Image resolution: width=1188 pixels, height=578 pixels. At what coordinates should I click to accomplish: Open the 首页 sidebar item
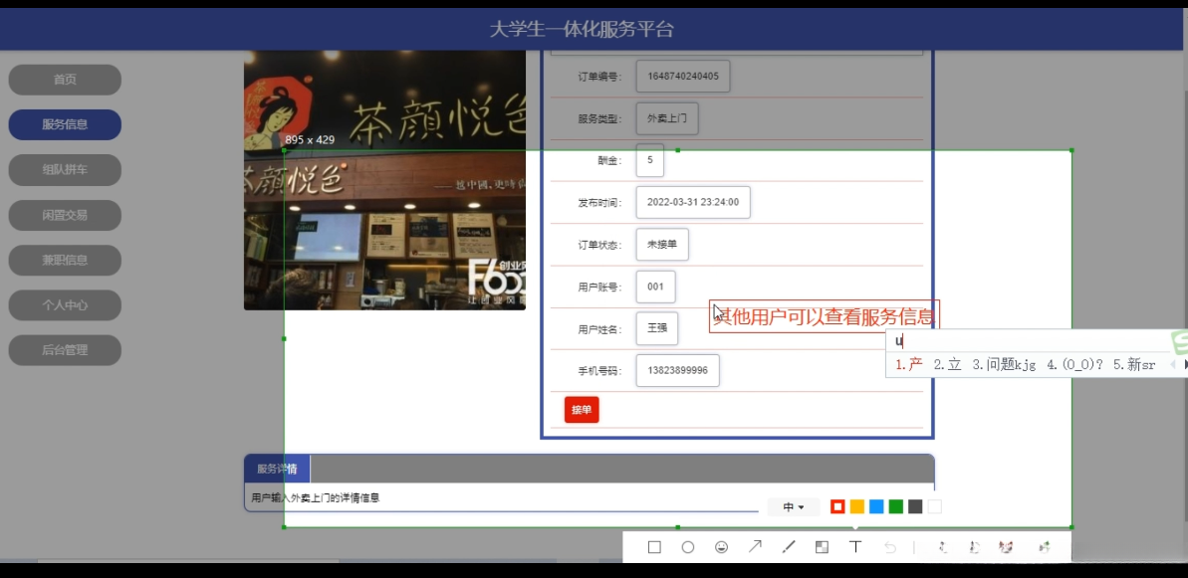coord(66,80)
